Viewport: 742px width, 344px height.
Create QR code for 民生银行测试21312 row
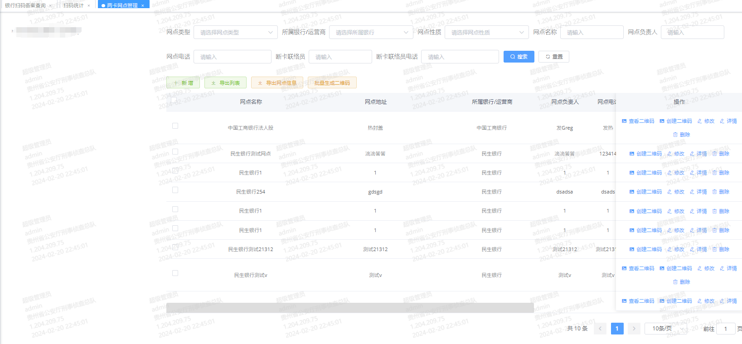tap(645, 249)
